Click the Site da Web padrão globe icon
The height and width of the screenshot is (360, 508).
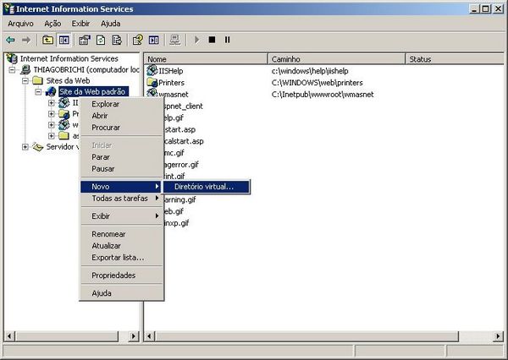(51, 92)
